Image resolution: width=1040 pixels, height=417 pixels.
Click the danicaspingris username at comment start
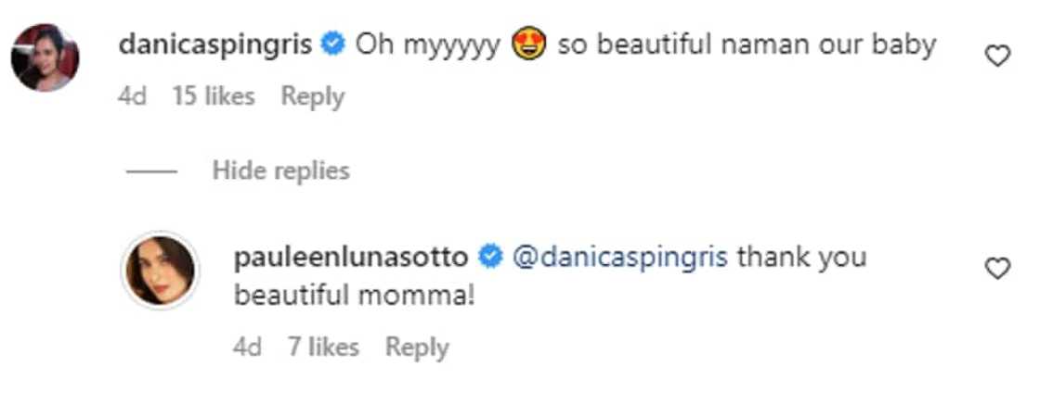point(215,44)
